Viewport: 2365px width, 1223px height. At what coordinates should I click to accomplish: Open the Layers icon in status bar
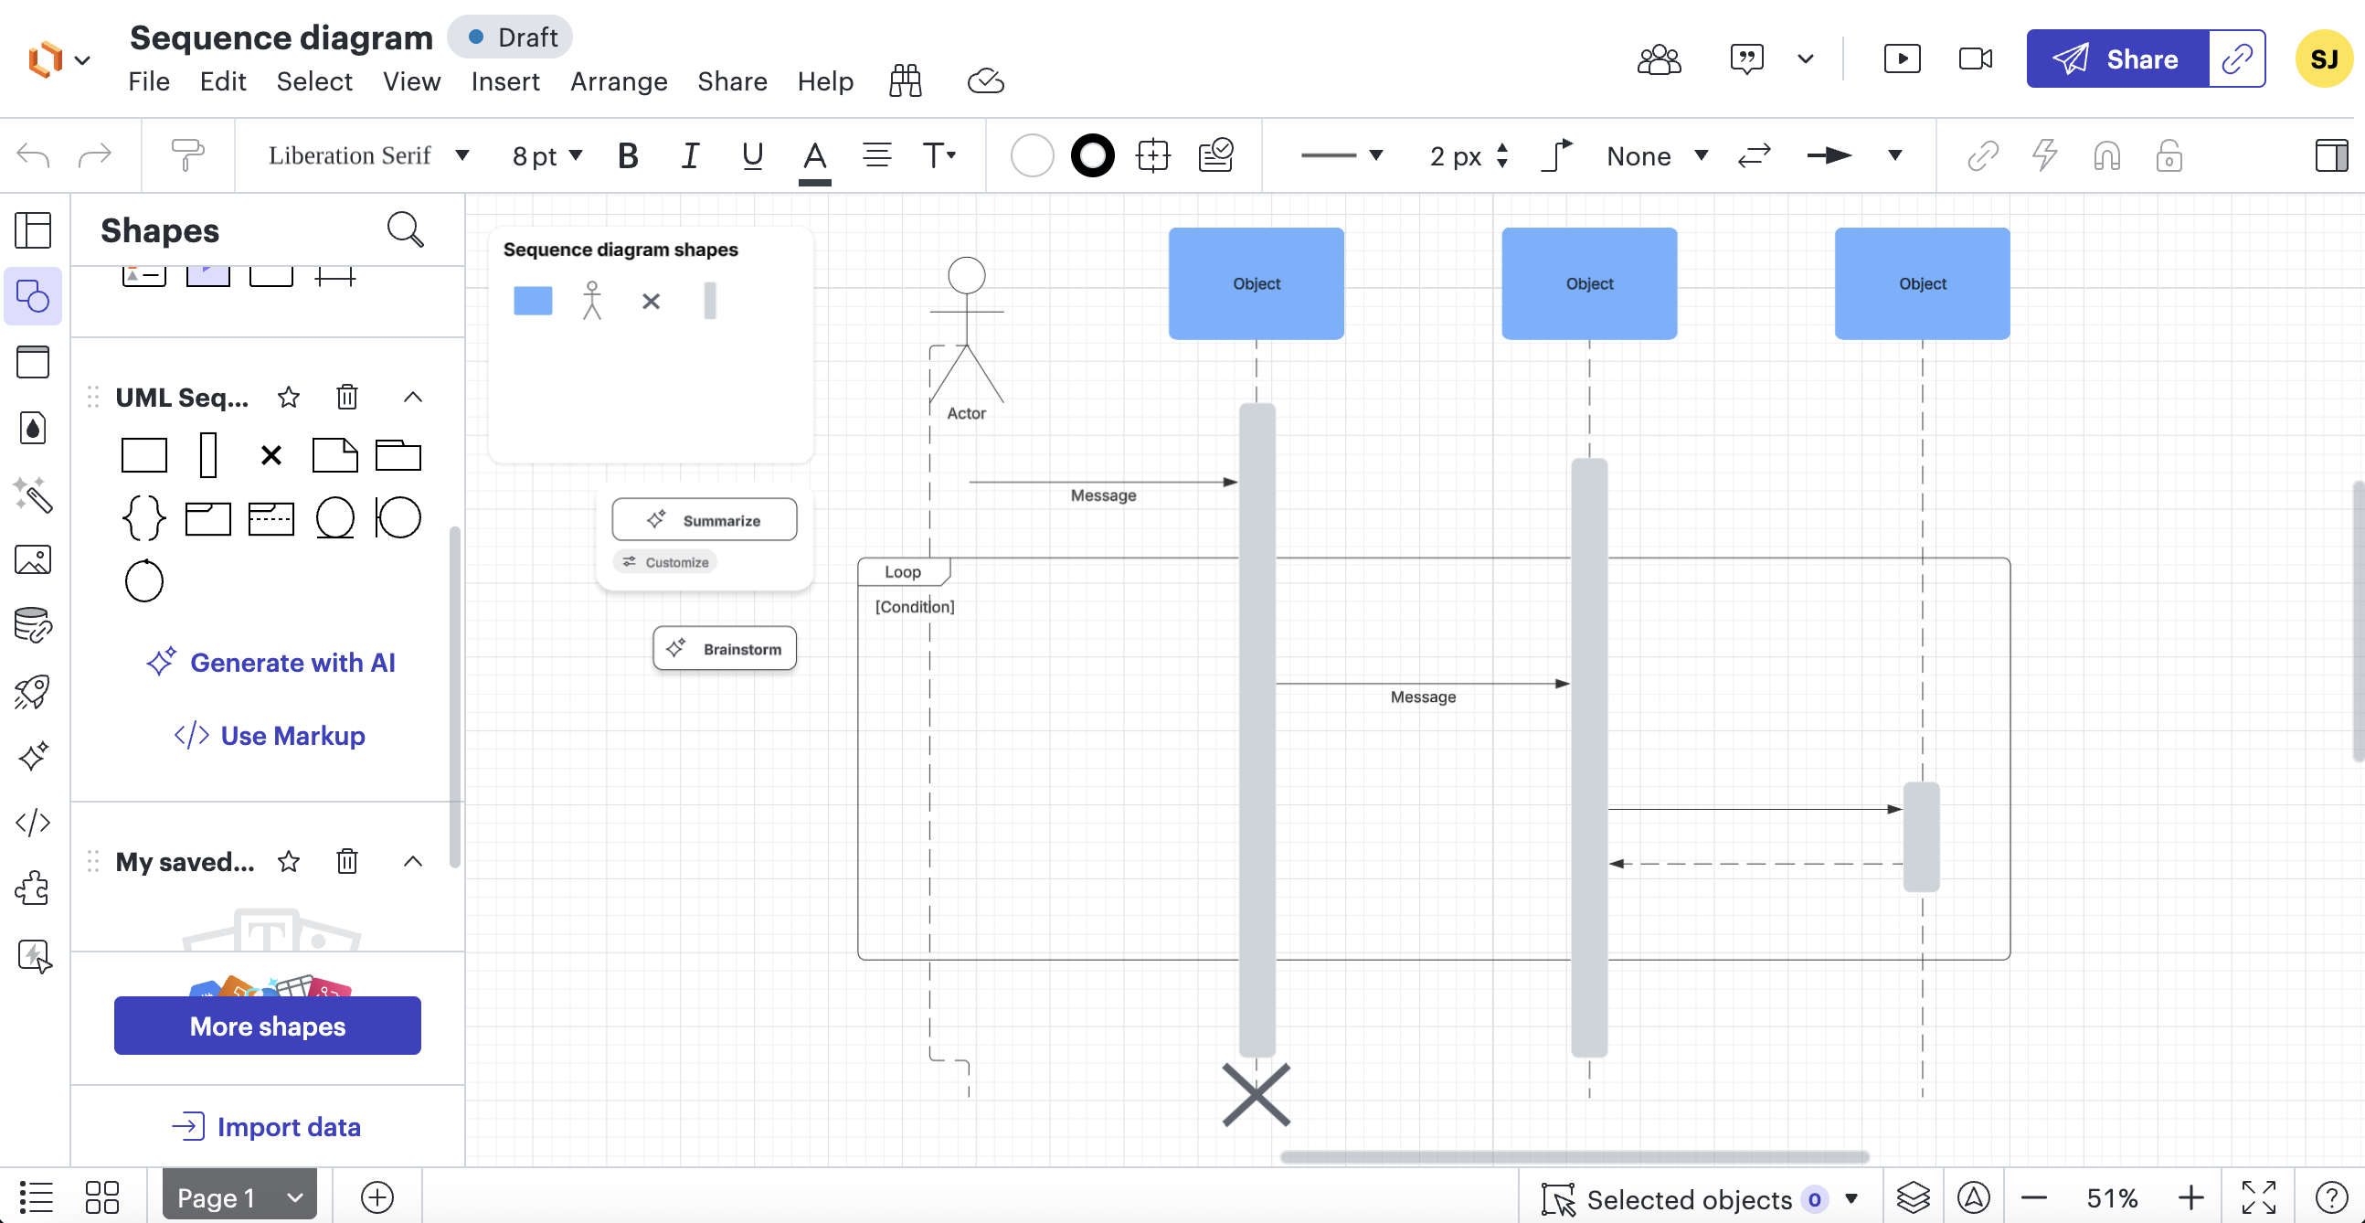point(1914,1198)
